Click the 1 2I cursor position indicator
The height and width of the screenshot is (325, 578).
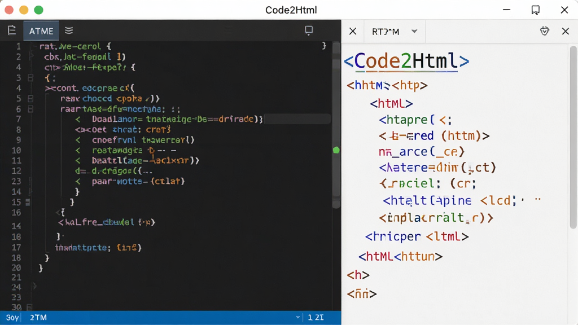[316, 317]
